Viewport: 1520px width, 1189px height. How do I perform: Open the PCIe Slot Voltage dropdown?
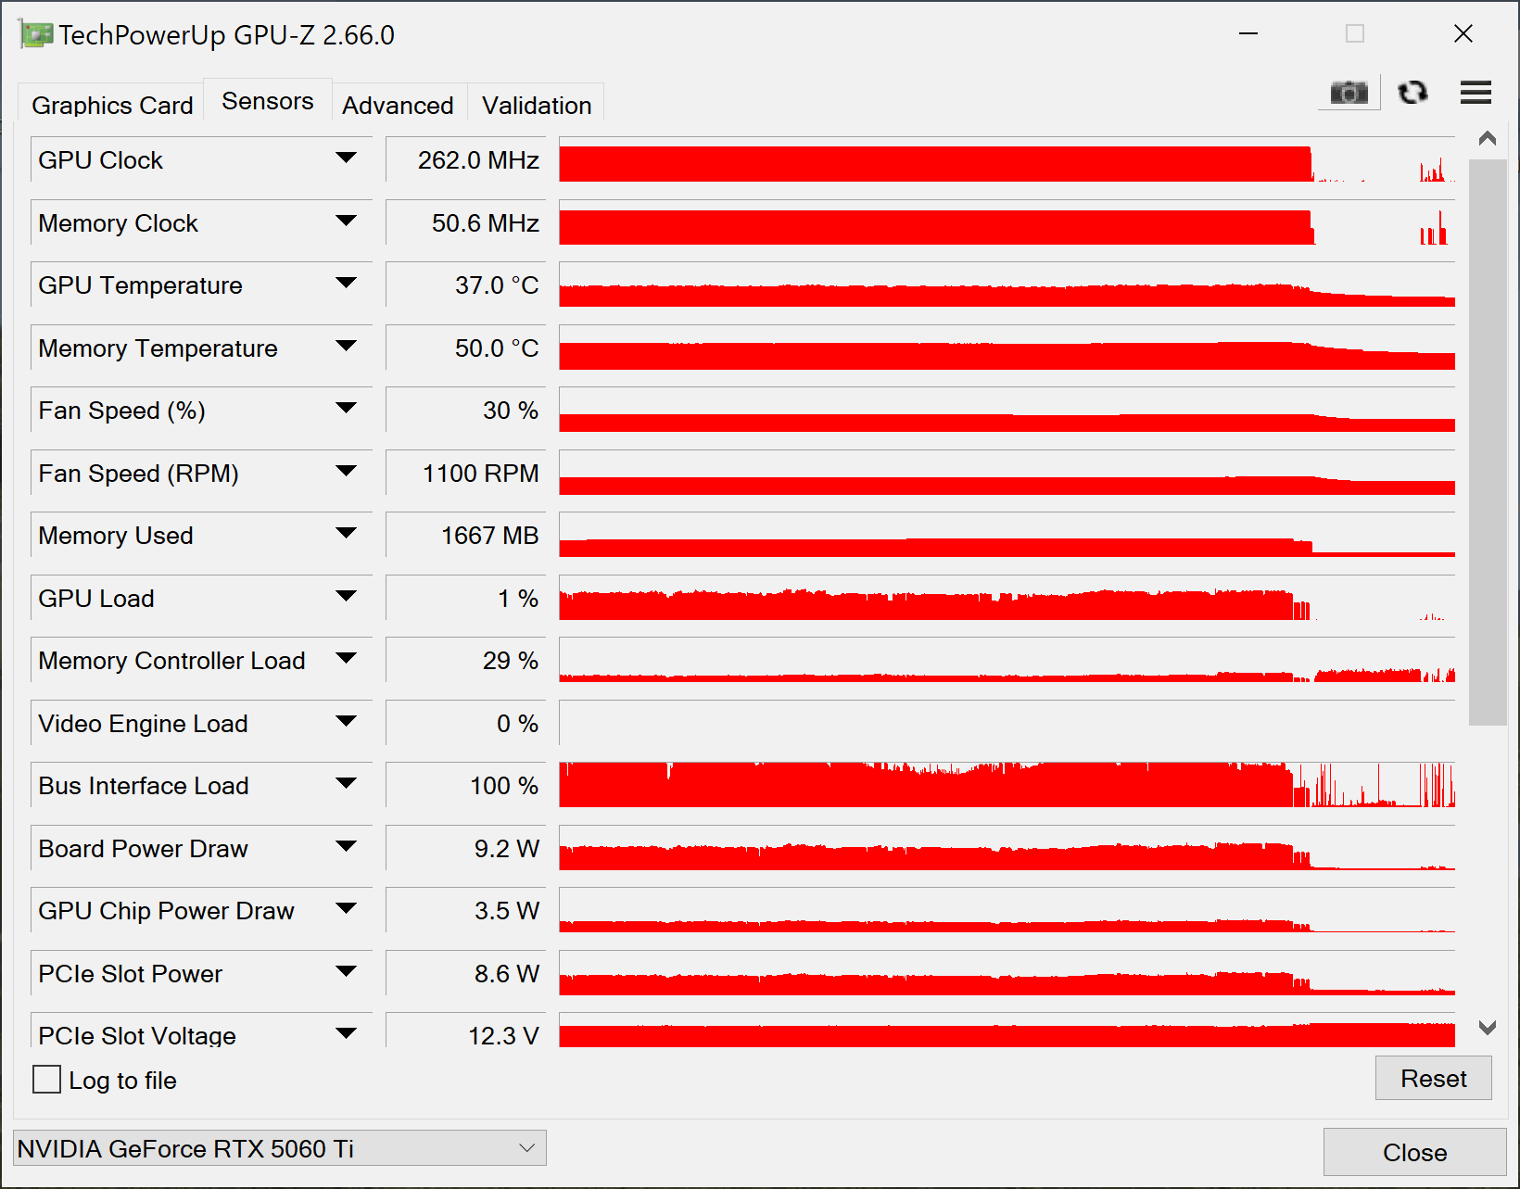pos(347,1034)
